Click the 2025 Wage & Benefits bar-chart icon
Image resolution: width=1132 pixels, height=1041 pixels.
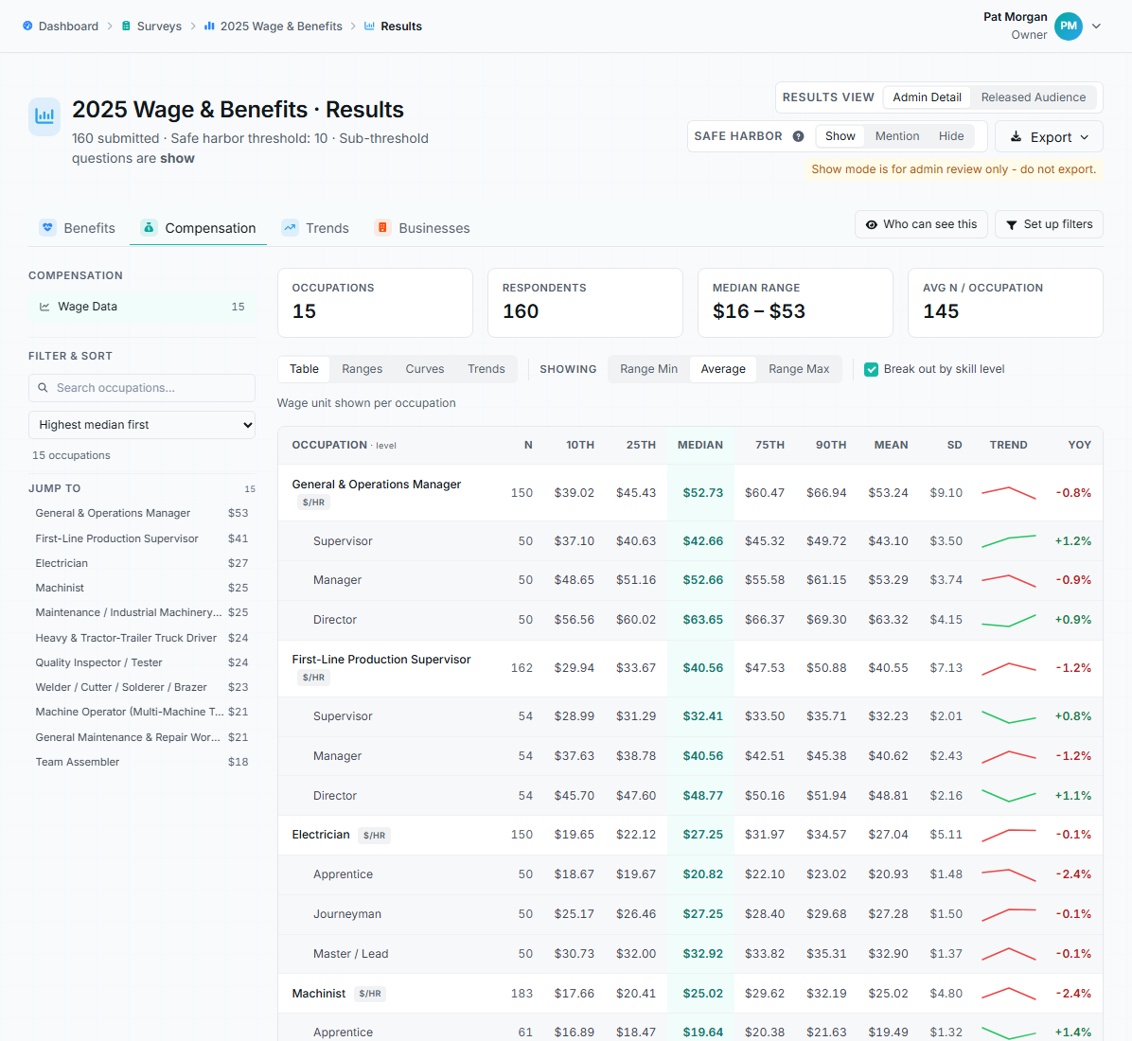click(x=209, y=26)
